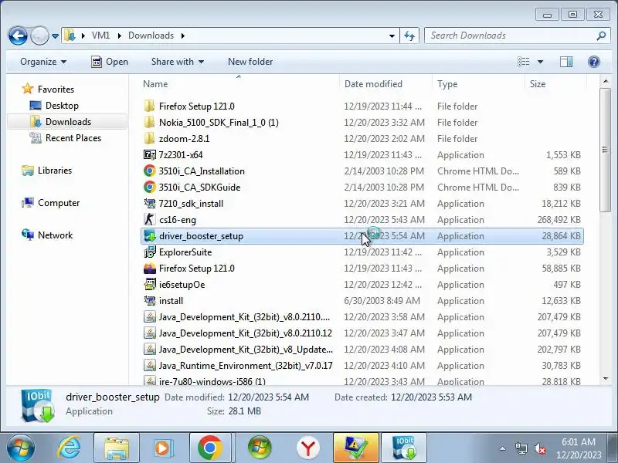
Task: Select the ExplorerSuite application icon
Action: click(x=149, y=252)
